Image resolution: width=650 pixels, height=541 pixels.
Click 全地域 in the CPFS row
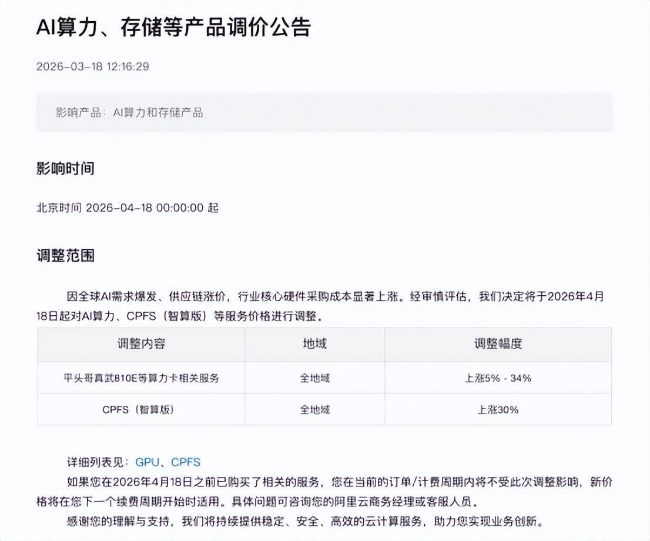(x=315, y=410)
